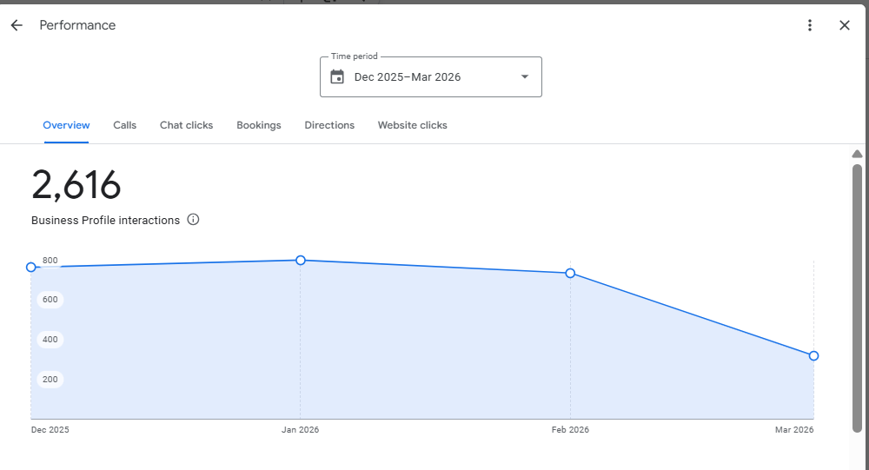Click the Performance title text
Image resolution: width=869 pixels, height=470 pixels.
pyautogui.click(x=77, y=25)
